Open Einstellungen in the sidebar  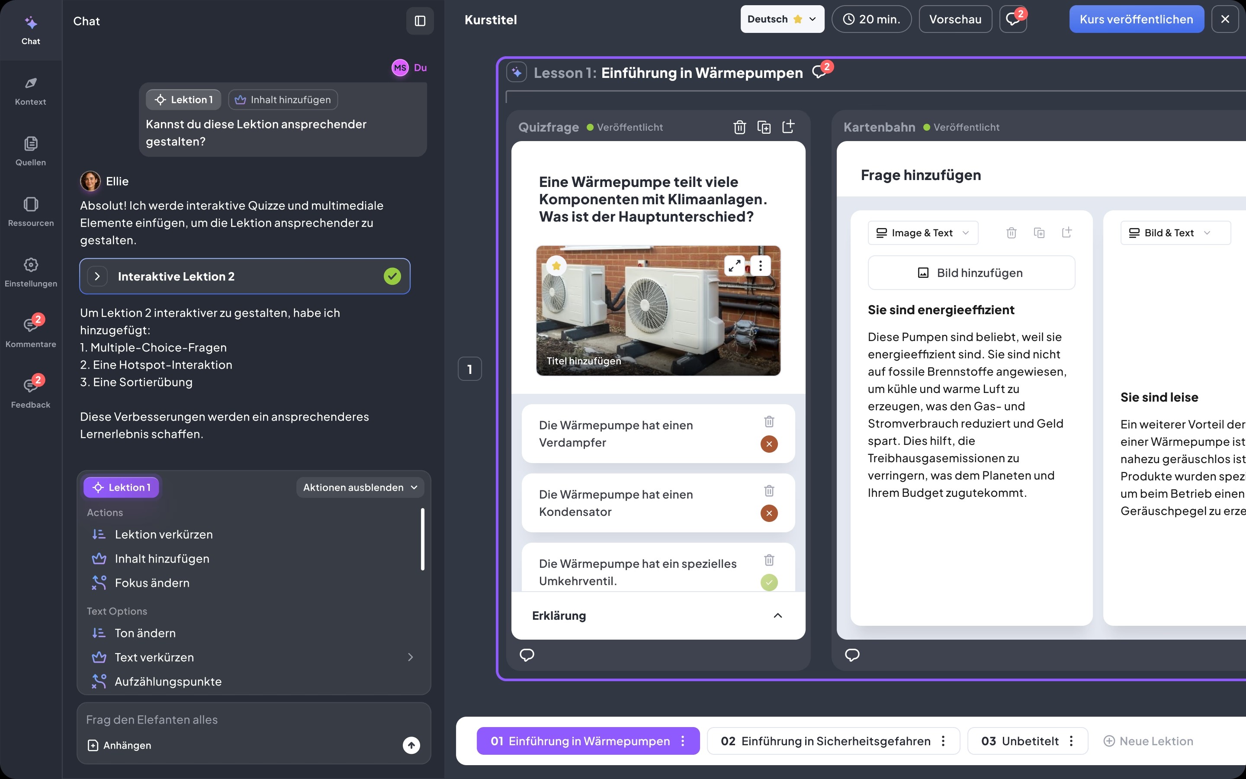click(30, 273)
